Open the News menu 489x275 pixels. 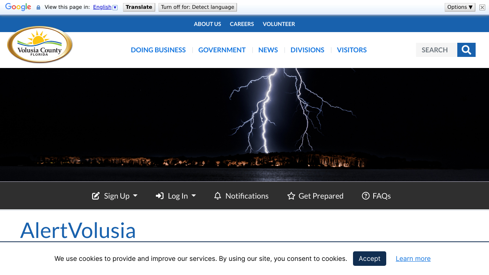(x=268, y=50)
